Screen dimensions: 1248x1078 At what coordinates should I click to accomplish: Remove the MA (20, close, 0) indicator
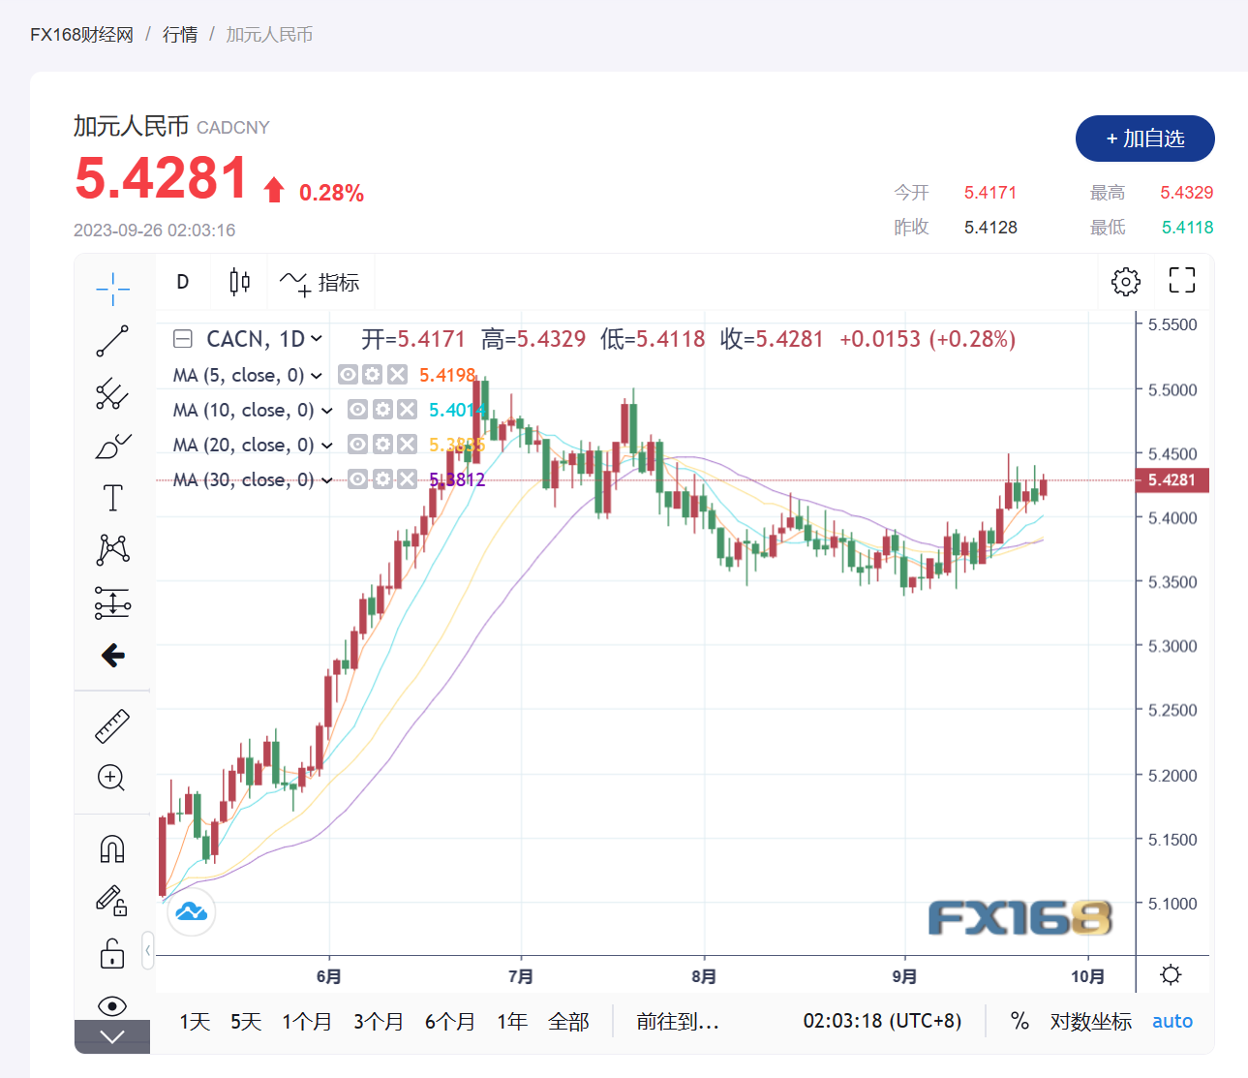pos(408,445)
